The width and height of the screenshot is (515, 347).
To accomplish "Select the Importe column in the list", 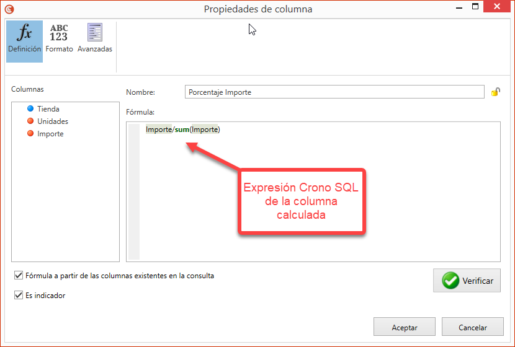I will (50, 134).
